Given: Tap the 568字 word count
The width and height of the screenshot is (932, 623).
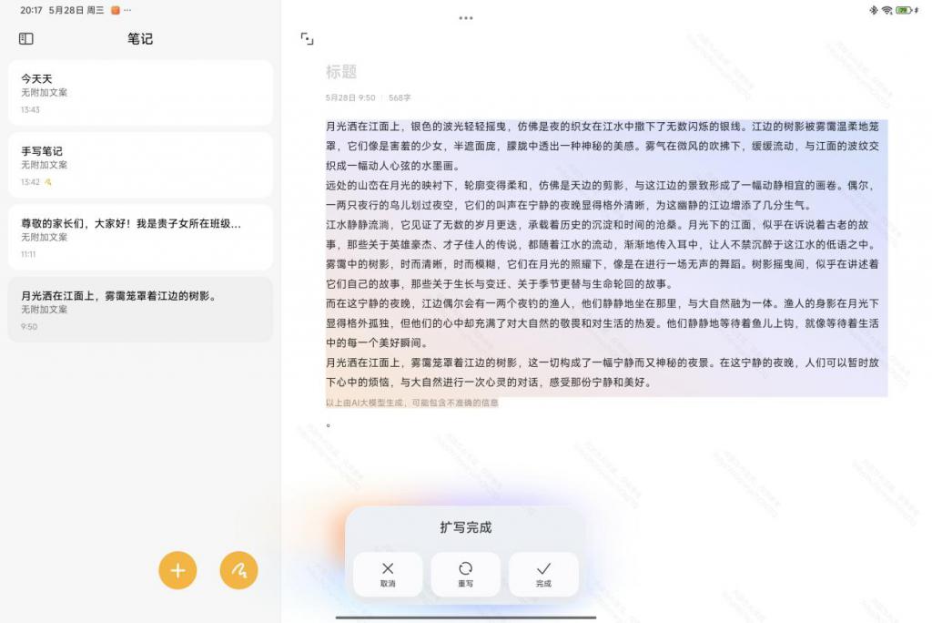Looking at the screenshot, I should [x=400, y=97].
